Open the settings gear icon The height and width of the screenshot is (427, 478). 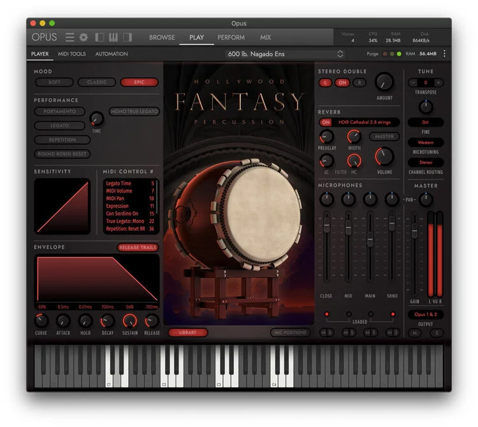tap(83, 37)
